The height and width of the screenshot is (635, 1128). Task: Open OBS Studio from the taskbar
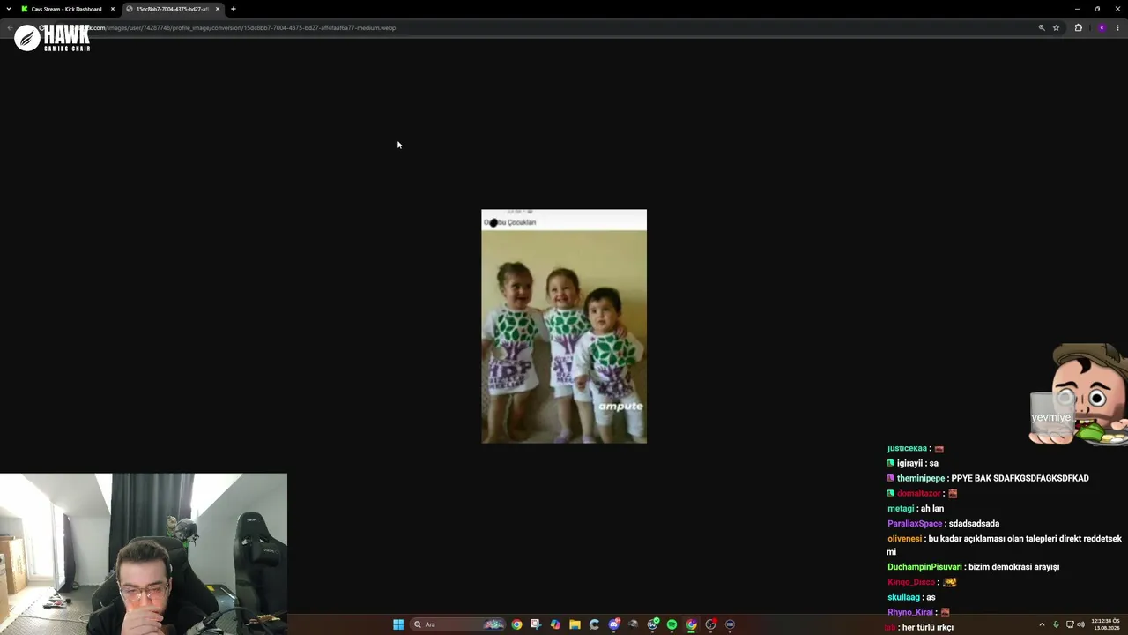[x=710, y=624]
